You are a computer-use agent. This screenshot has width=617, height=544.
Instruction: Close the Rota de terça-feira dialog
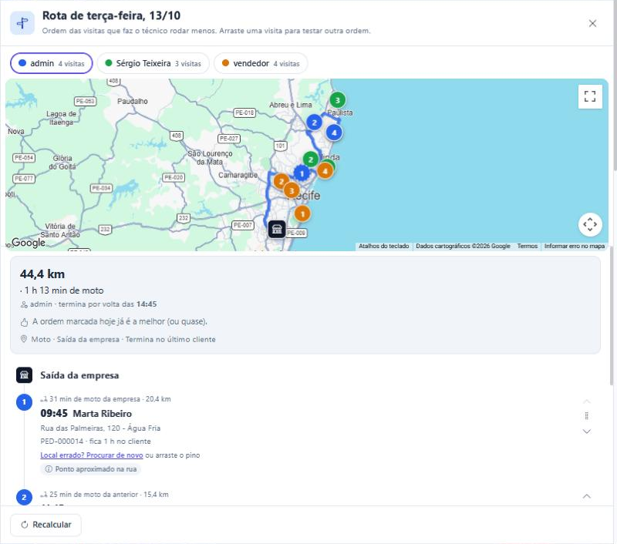click(x=592, y=24)
